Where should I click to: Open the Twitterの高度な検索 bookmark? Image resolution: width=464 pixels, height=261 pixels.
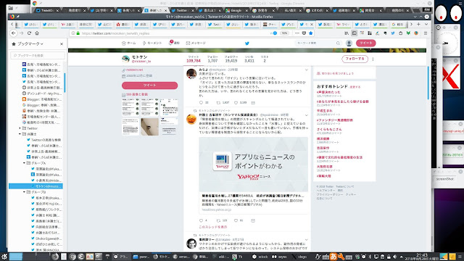pyautogui.click(x=43, y=140)
